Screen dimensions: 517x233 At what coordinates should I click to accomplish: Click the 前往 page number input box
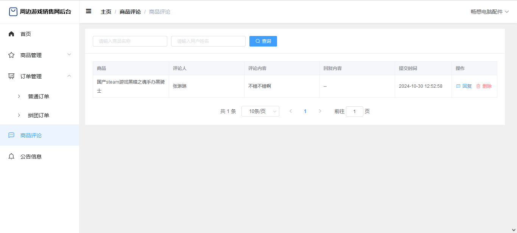(x=354, y=112)
